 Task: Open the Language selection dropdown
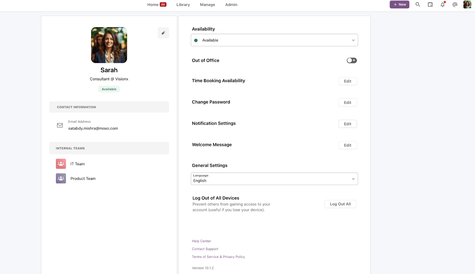click(274, 179)
